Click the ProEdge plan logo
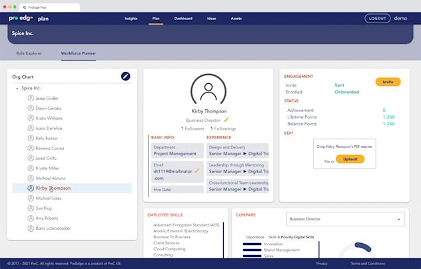Screen dimensions: 421x269 pos(29,18)
